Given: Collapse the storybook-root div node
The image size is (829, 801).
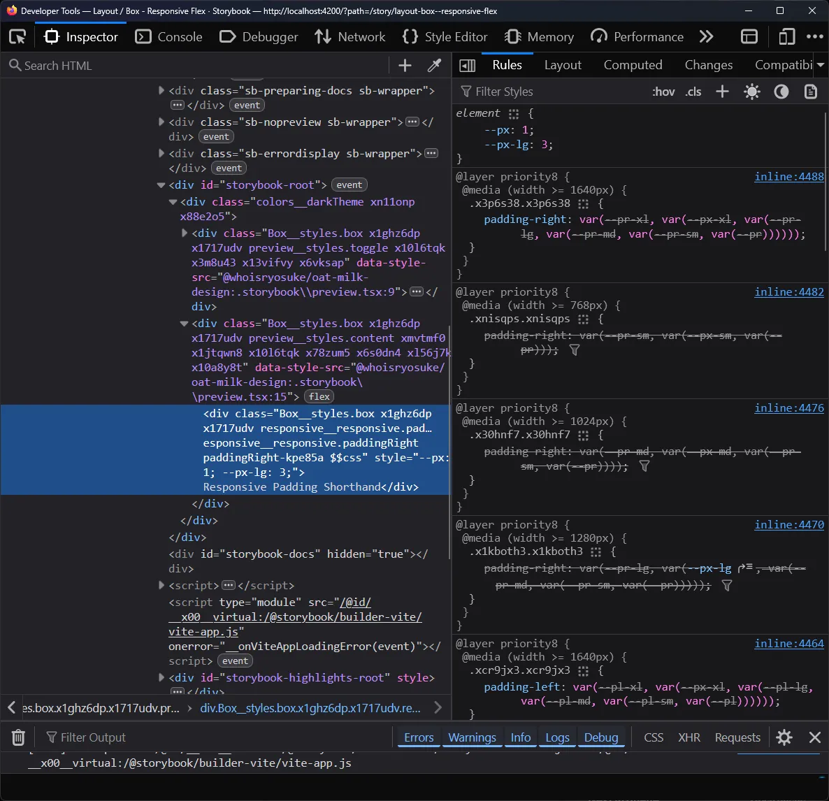Looking at the screenshot, I should tap(161, 184).
